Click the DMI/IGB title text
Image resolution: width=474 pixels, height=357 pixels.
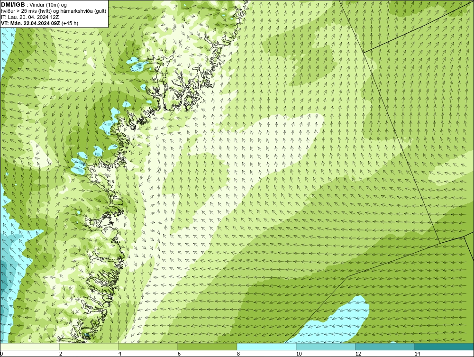pyautogui.click(x=13, y=5)
